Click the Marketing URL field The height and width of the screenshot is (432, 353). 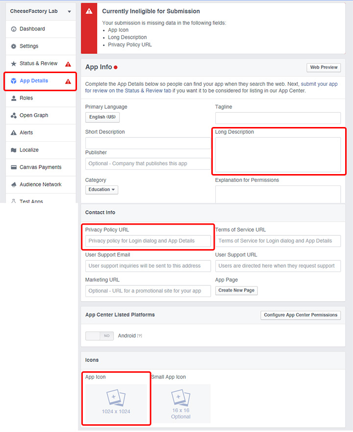pyautogui.click(x=148, y=291)
